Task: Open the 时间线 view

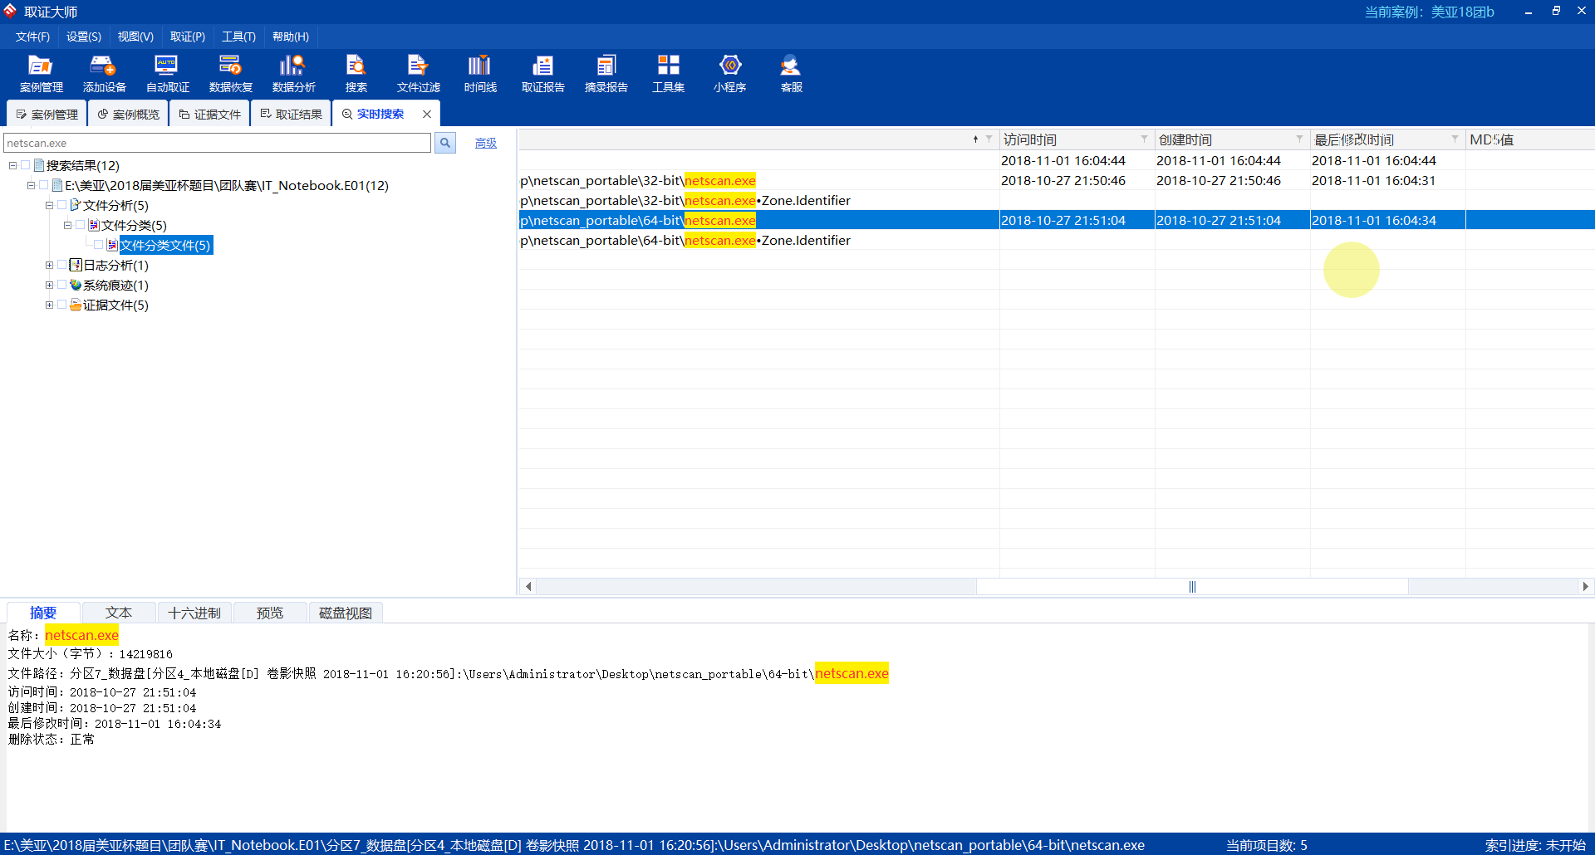Action: click(480, 74)
